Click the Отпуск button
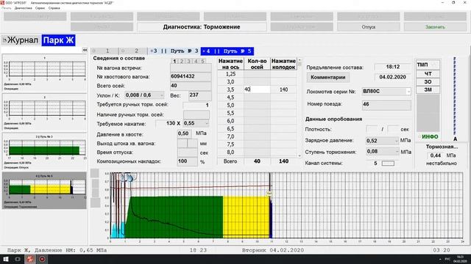This screenshot has width=471, height=264. click(368, 27)
